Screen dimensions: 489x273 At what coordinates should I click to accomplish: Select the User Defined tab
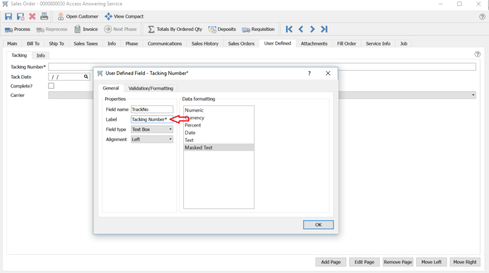click(278, 44)
